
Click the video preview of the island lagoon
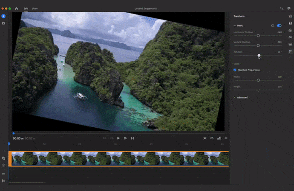pyautogui.click(x=118, y=71)
